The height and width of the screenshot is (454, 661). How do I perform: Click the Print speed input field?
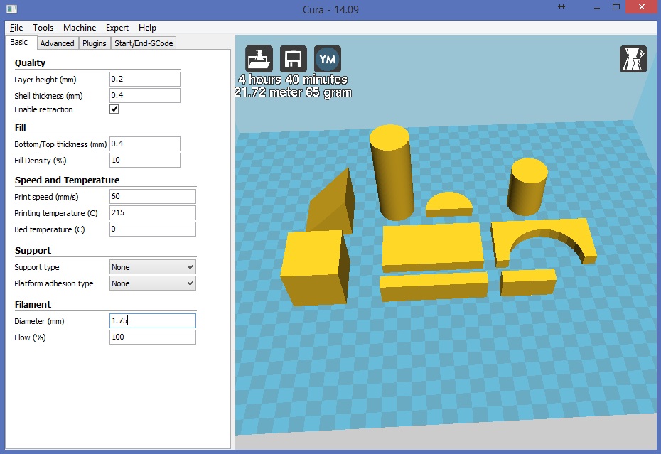point(153,196)
